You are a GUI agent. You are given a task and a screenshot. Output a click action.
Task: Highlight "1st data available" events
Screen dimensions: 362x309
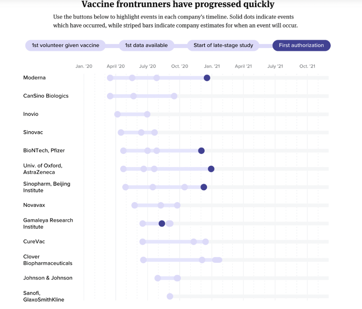(x=146, y=45)
